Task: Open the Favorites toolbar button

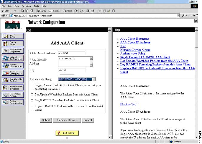Action: (x=54, y=11)
